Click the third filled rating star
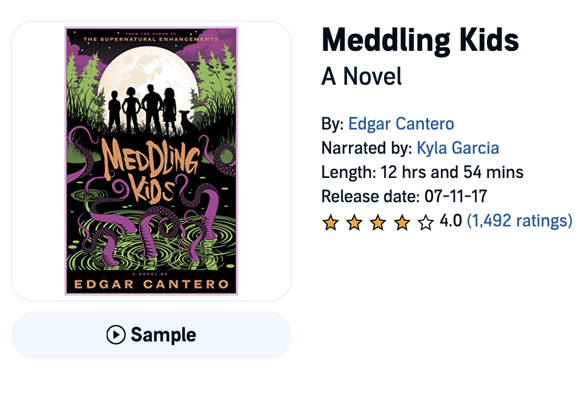 click(378, 223)
